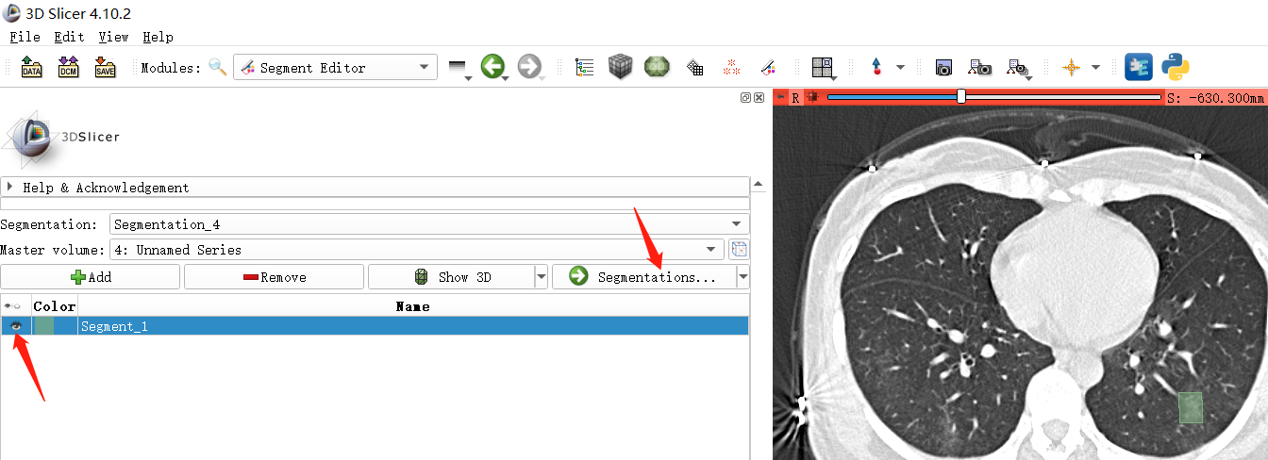Click the 3DSlicer logo in module panel
Screen dimensions: 1268x460
coord(62,138)
